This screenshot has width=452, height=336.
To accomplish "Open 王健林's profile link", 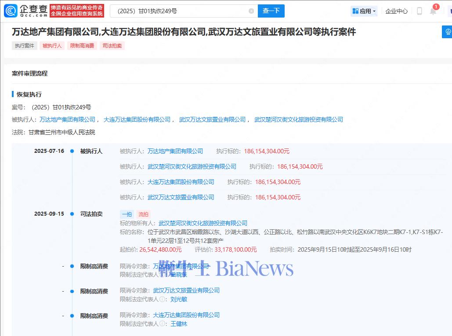I will pyautogui.click(x=179, y=324).
